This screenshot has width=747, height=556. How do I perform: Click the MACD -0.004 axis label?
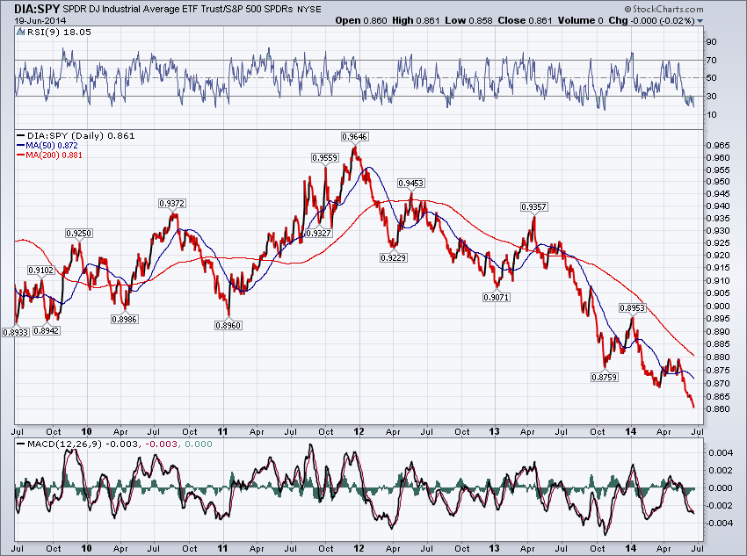click(x=719, y=523)
